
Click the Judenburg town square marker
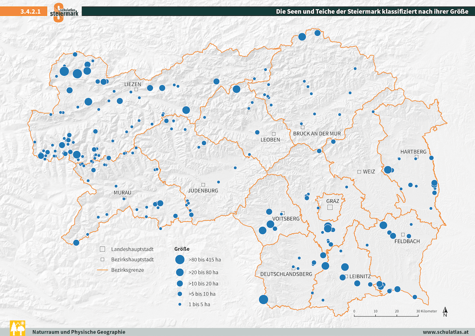pos(203,184)
